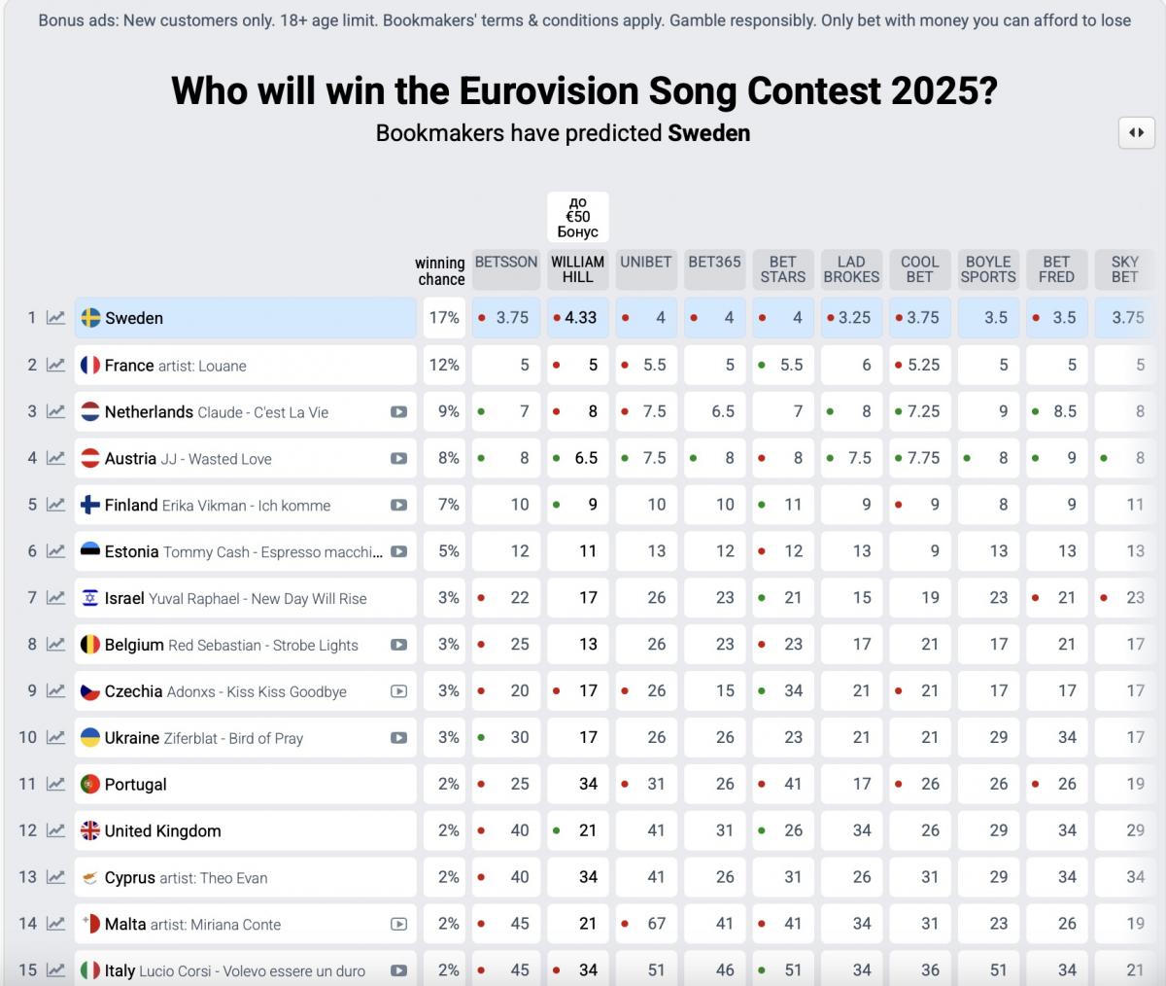
Task: Click the Estonia video play icon
Action: [x=398, y=551]
